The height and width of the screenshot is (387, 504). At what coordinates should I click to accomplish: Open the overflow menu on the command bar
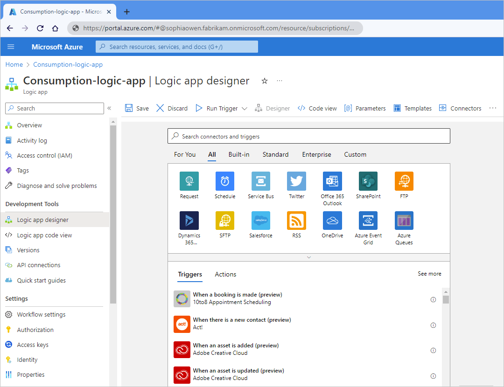tap(493, 108)
